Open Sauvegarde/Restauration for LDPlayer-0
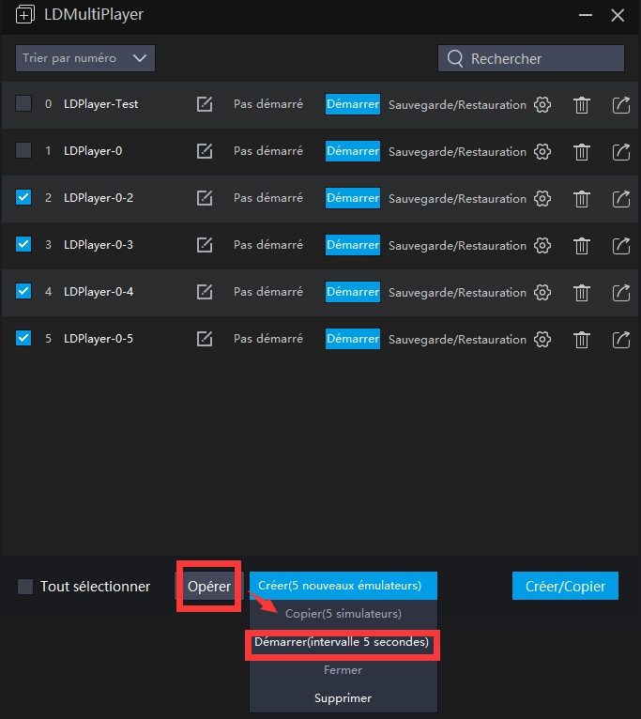Screen dimensions: 641x719 (x=458, y=152)
